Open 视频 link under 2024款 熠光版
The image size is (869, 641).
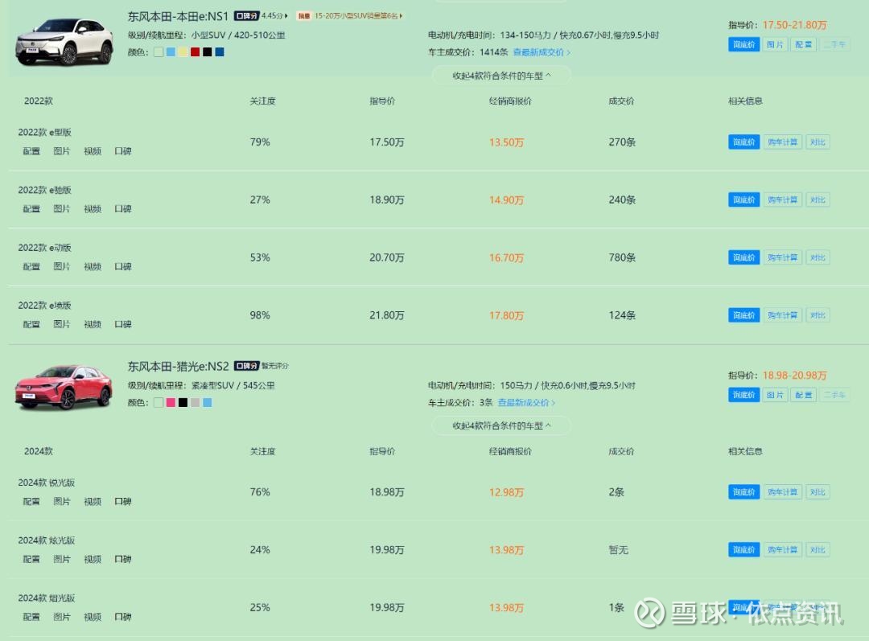pyautogui.click(x=92, y=617)
